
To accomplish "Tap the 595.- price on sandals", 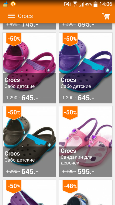I will click(x=86, y=171).
